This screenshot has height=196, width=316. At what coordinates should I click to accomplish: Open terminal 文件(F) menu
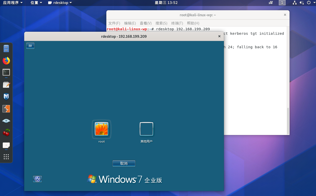pyautogui.click(x=114, y=23)
